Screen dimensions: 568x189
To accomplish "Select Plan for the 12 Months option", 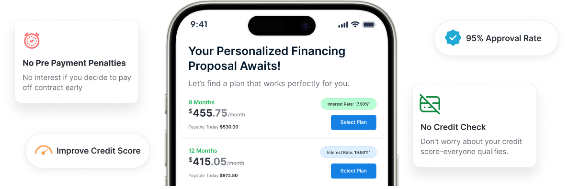I will tap(353, 171).
